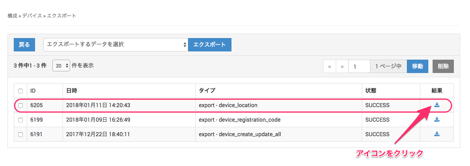Download result for export ID 6199
This screenshot has height=166, width=470.
coord(437,119)
